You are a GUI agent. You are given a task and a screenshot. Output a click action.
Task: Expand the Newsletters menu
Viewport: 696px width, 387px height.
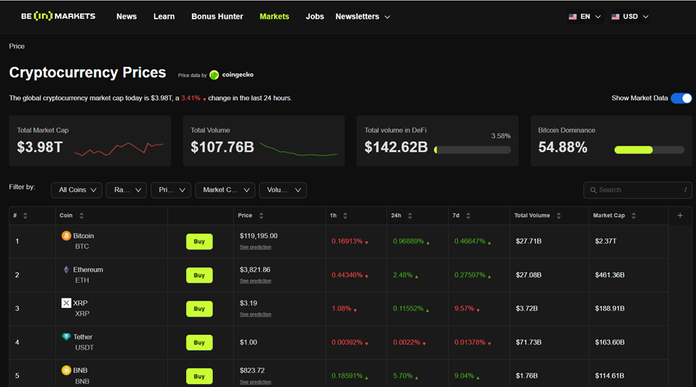[x=363, y=16]
